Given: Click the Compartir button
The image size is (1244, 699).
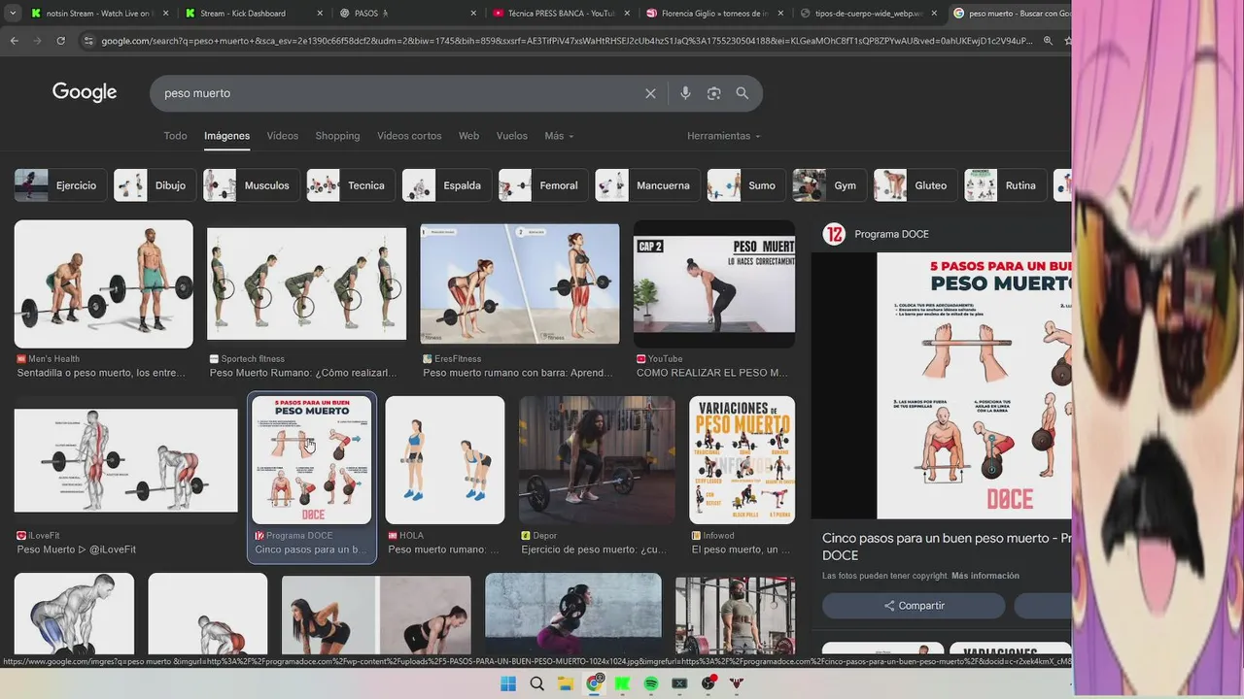Looking at the screenshot, I should [x=914, y=606].
